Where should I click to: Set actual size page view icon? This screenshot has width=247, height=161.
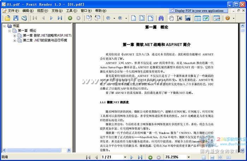[x=134, y=18]
